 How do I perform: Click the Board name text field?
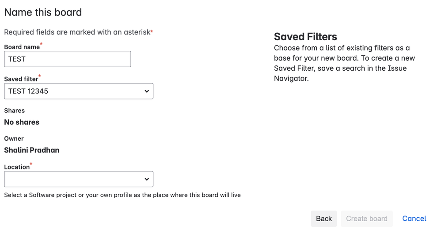point(67,59)
